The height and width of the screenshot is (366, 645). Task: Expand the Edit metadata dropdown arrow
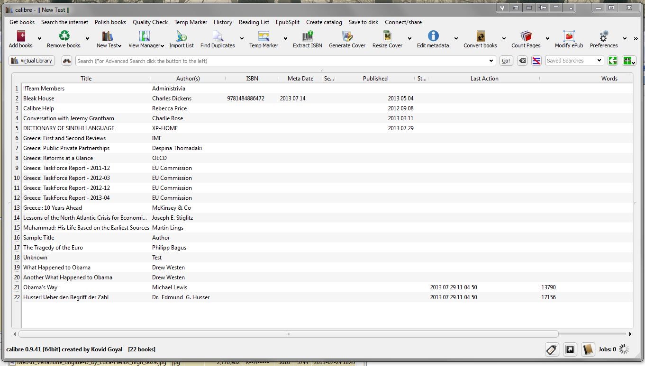click(456, 39)
